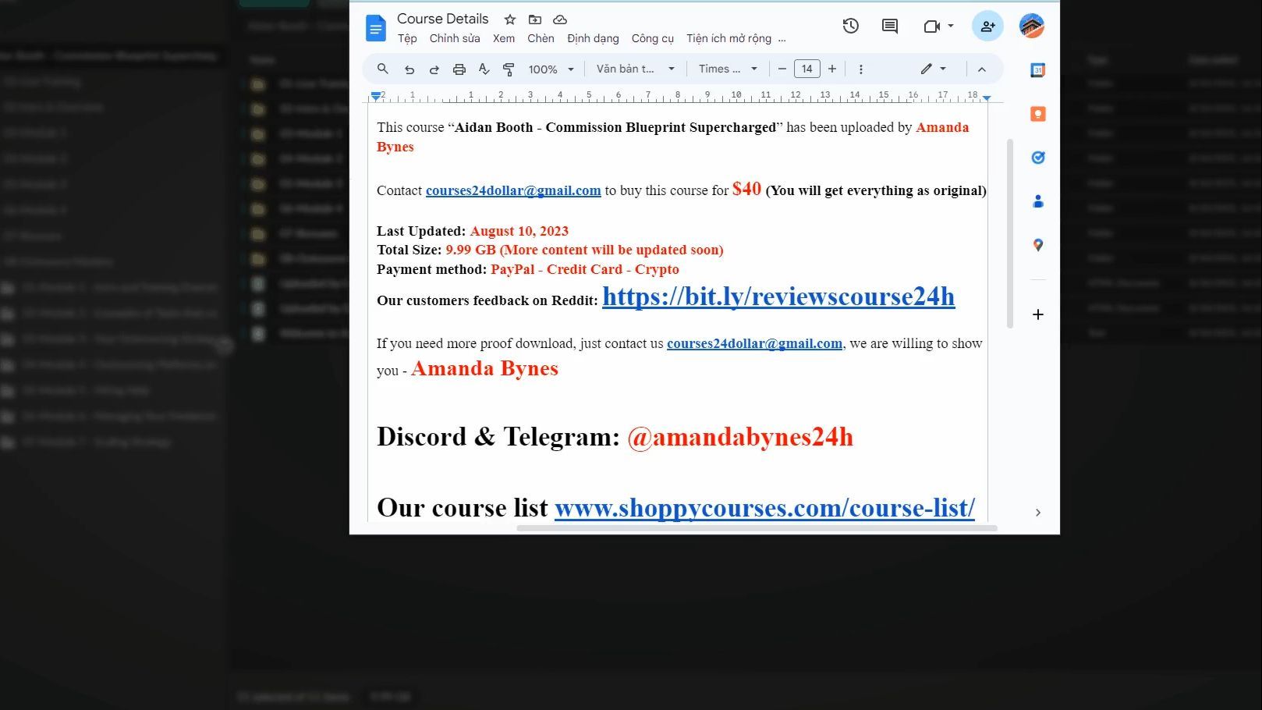Open Google Keep side panel

pyautogui.click(x=1038, y=114)
